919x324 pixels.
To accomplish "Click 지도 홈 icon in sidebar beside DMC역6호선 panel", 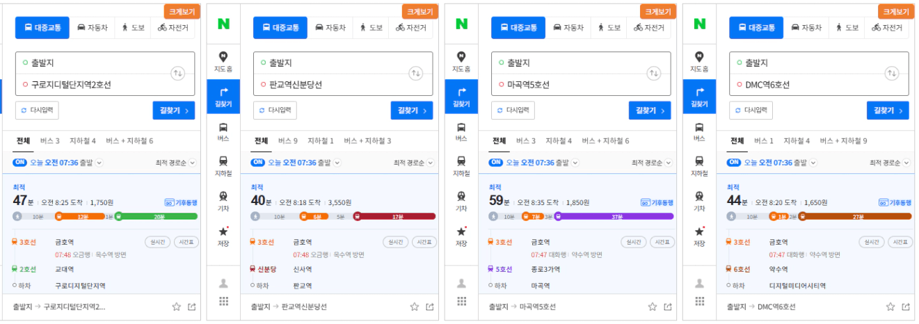I will point(699,61).
